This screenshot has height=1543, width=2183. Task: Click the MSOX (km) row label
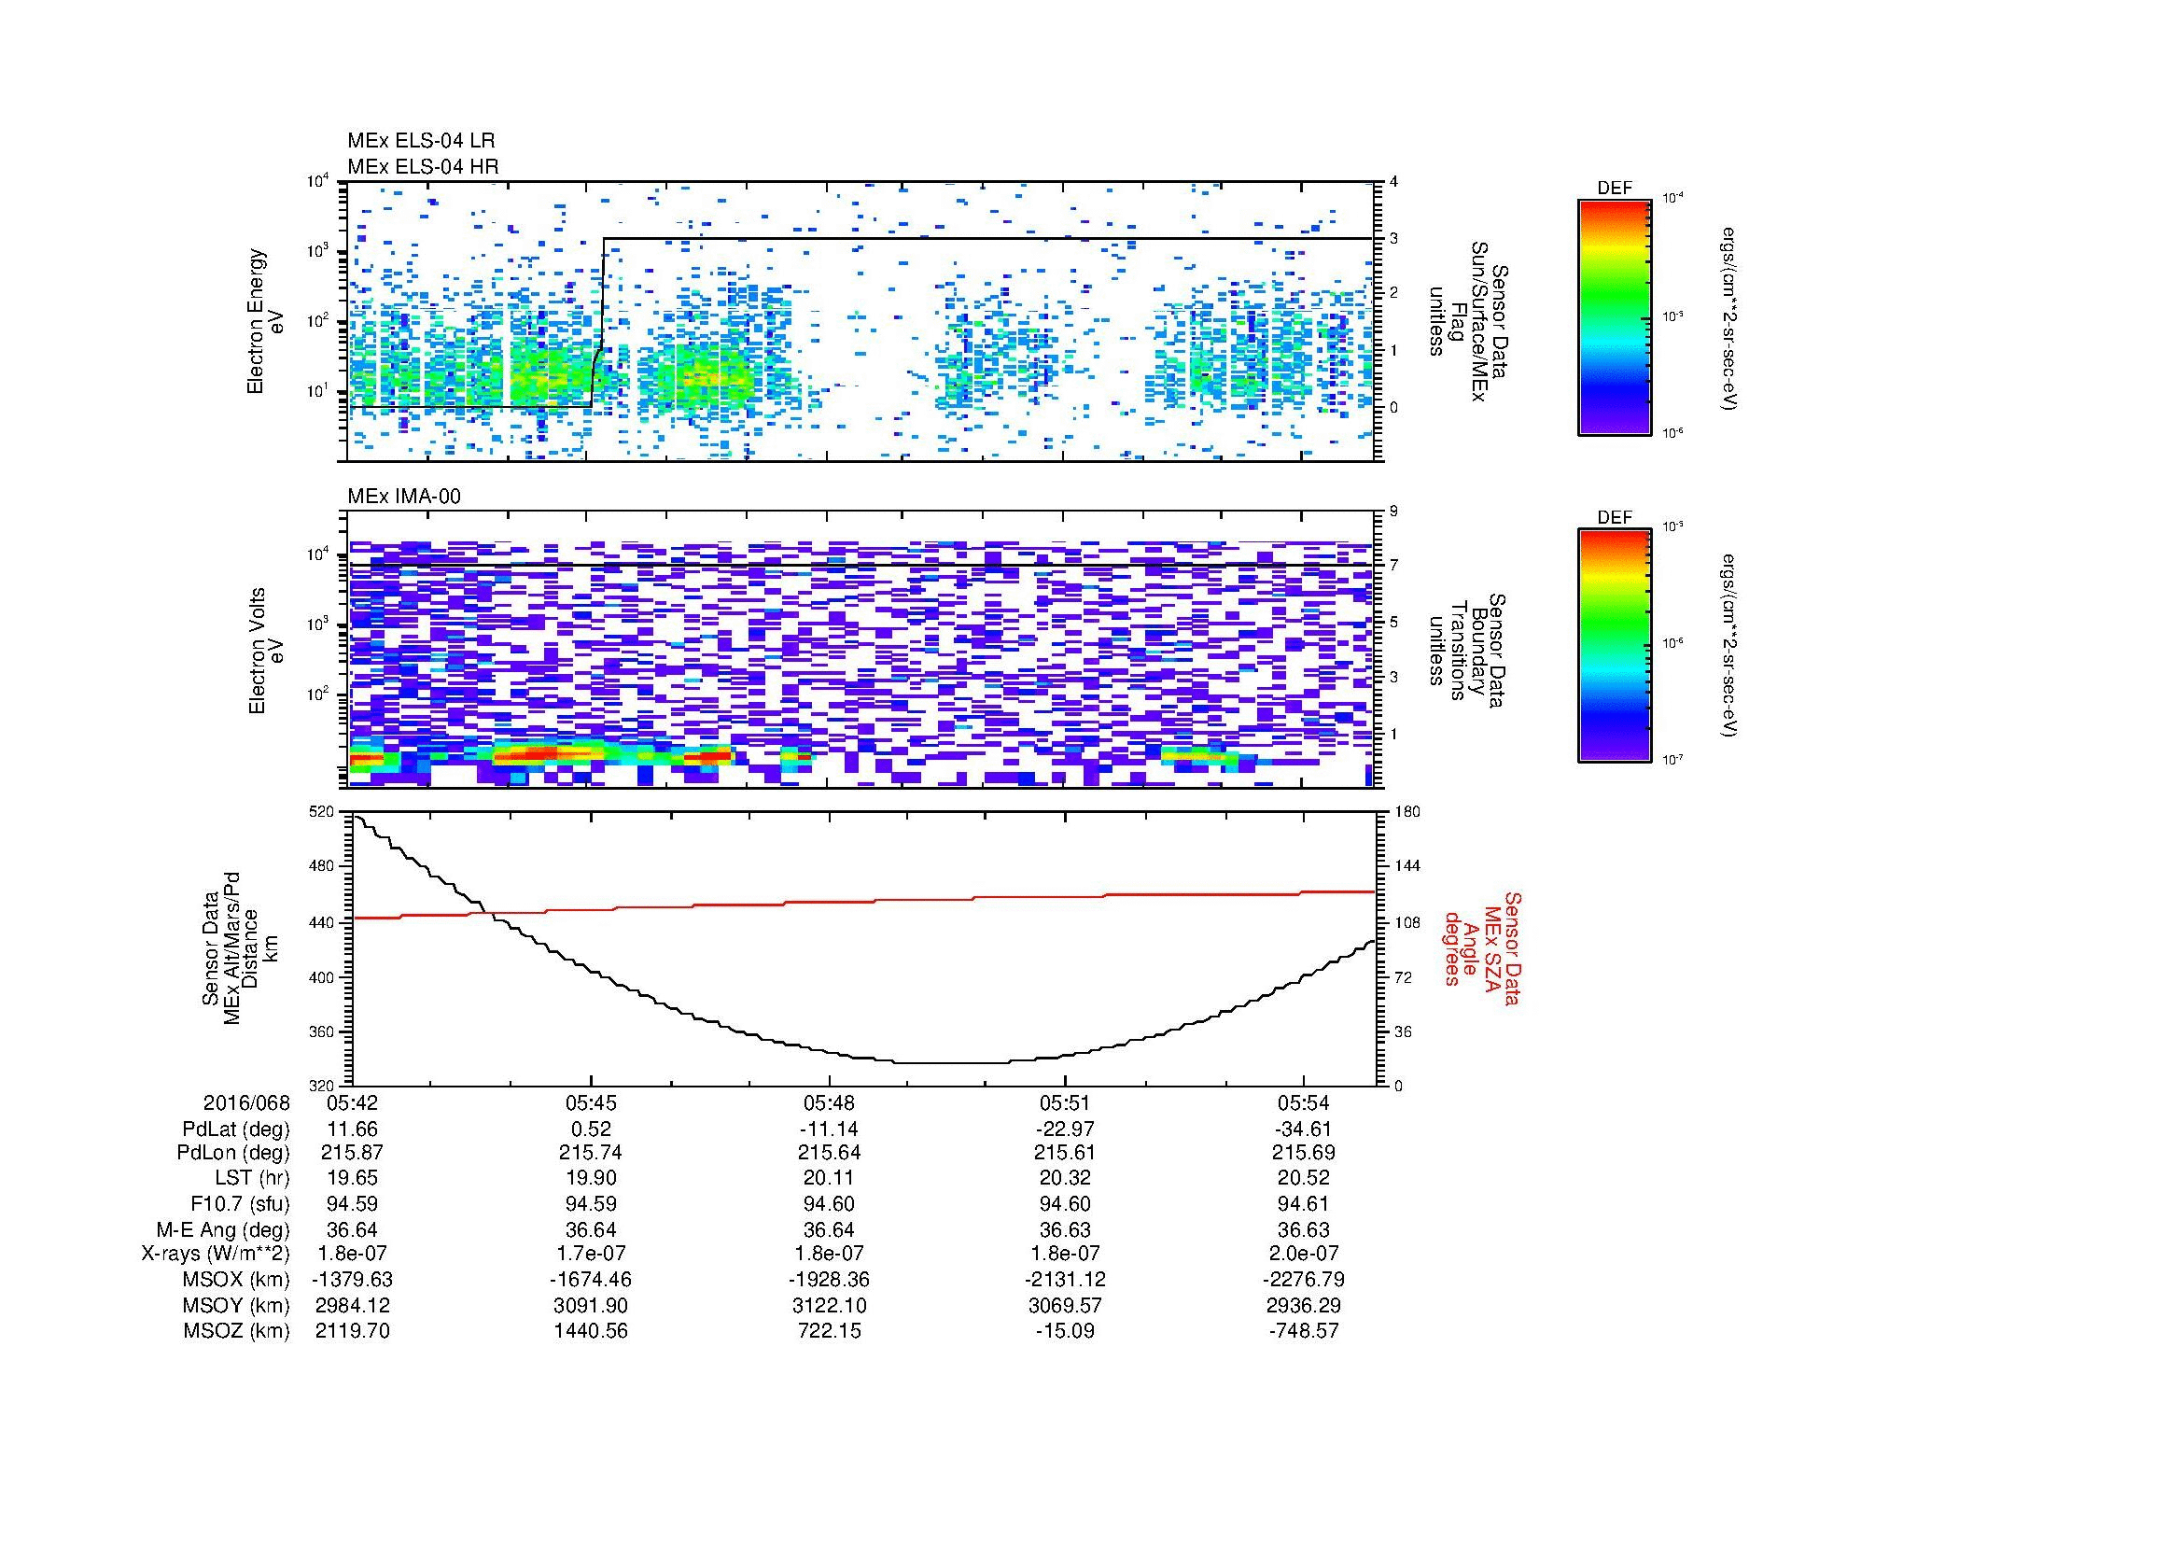[236, 1280]
